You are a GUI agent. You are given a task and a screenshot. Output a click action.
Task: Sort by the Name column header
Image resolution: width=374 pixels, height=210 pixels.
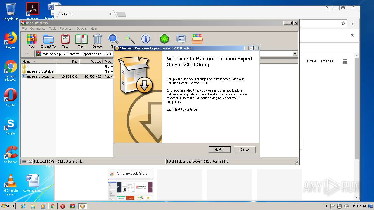pyautogui.click(x=38, y=62)
